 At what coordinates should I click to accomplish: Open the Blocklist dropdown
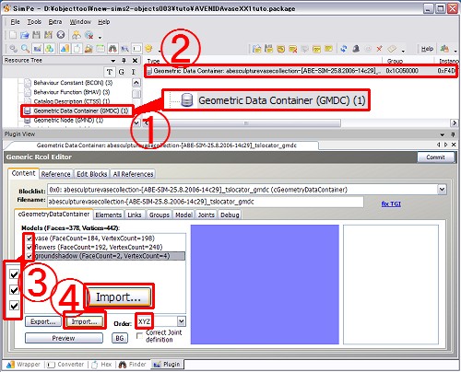442,190
